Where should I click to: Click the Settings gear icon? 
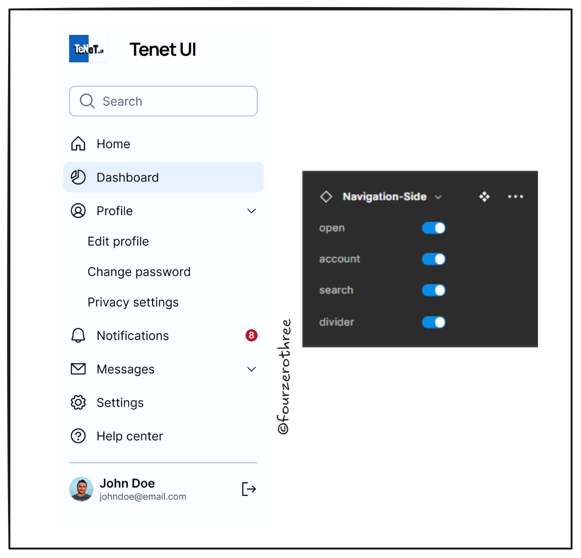tap(78, 402)
